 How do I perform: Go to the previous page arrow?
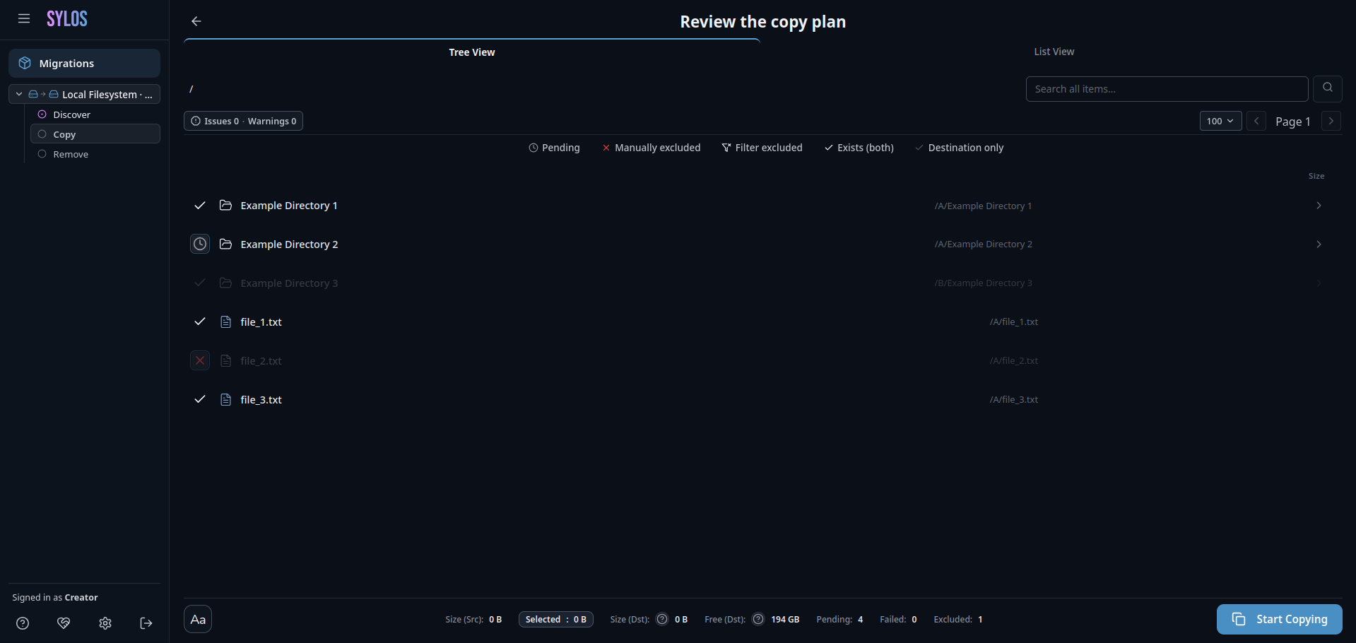[x=1256, y=121]
